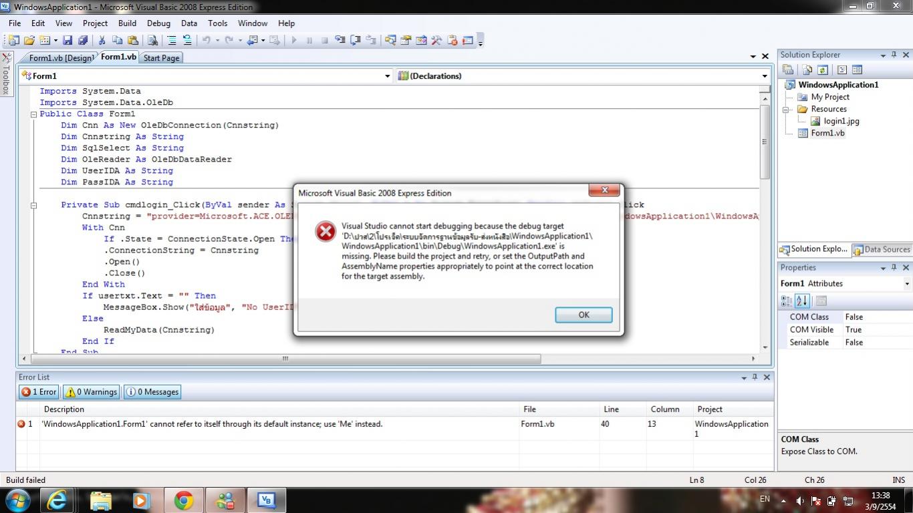Screen dimensions: 913x513
Task: Click the Cut scissors toolbar icon
Action: [x=102, y=40]
